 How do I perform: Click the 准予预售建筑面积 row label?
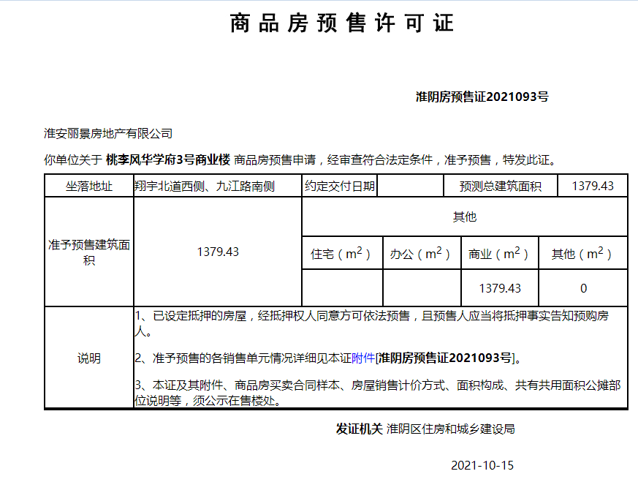tap(89, 252)
